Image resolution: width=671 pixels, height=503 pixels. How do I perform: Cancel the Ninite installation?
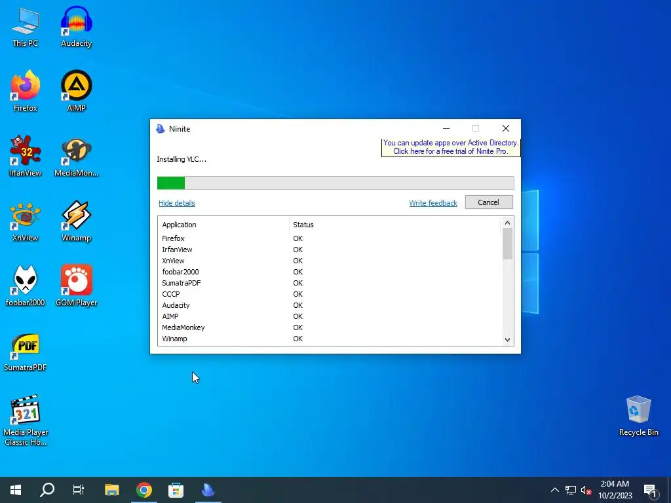(x=489, y=202)
